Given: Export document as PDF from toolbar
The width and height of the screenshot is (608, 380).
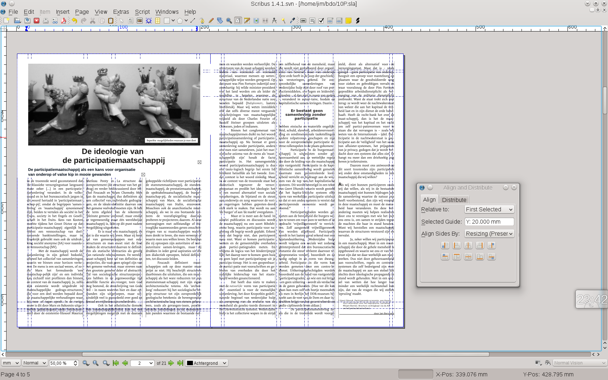Looking at the screenshot, I should tap(64, 21).
